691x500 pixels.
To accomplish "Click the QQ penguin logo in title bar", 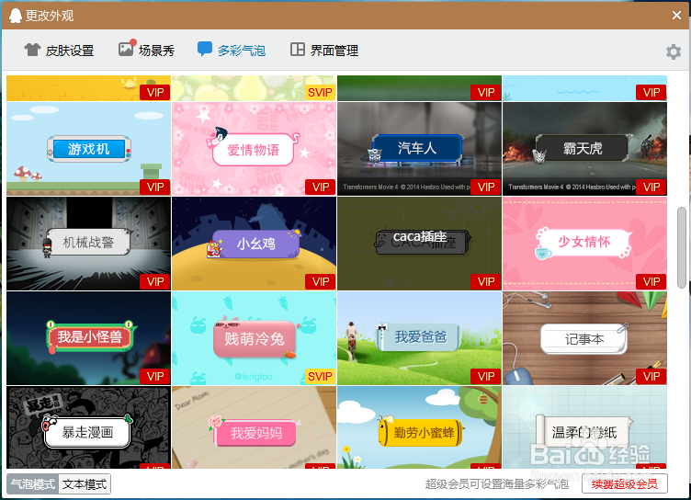I will [x=16, y=16].
